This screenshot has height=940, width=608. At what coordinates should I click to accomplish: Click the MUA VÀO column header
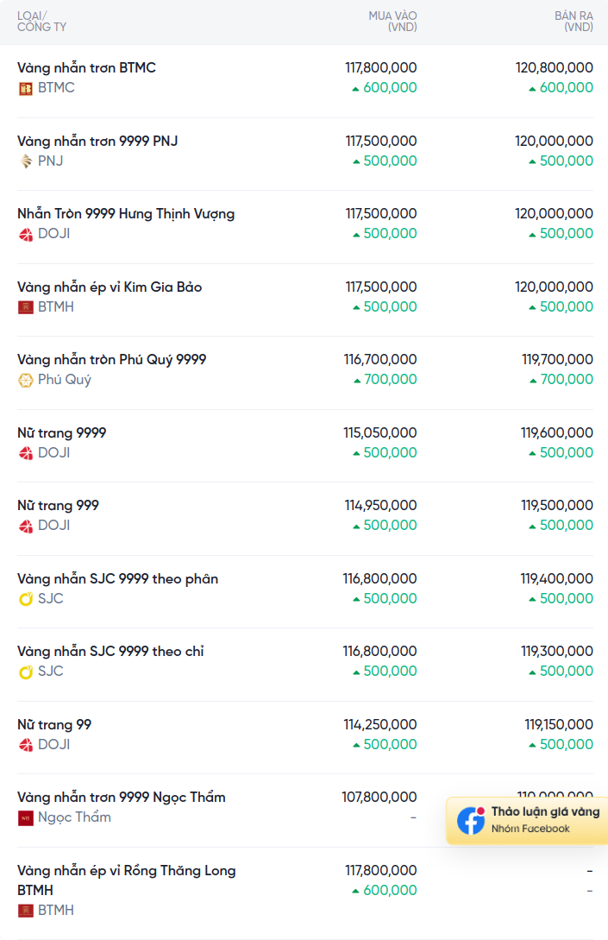392,22
